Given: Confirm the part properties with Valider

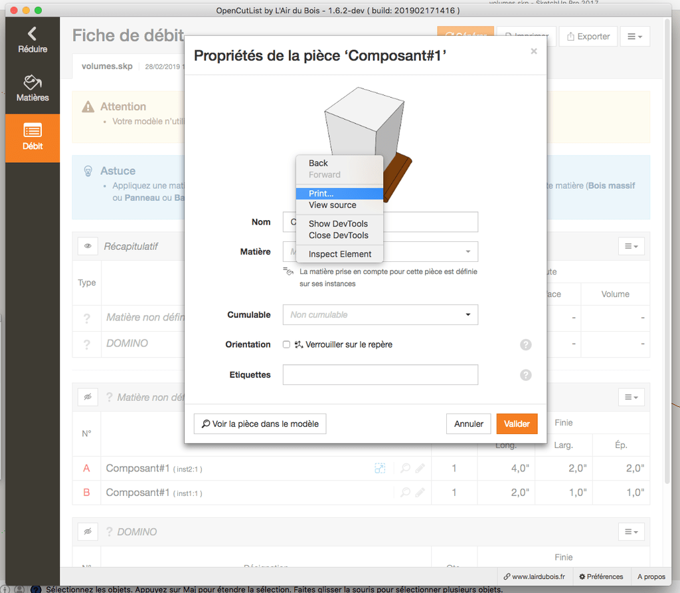Looking at the screenshot, I should click(x=517, y=423).
